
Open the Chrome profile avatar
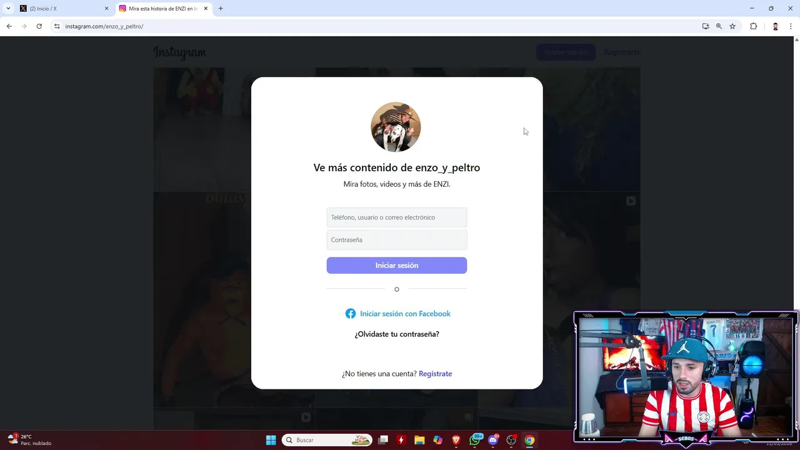(775, 26)
